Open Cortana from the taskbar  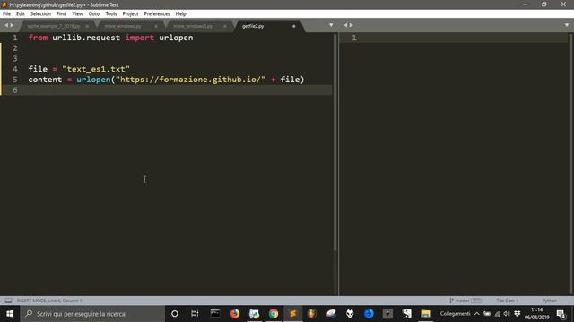coord(175,314)
